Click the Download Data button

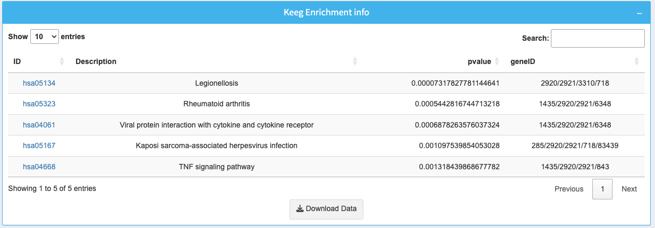click(326, 208)
